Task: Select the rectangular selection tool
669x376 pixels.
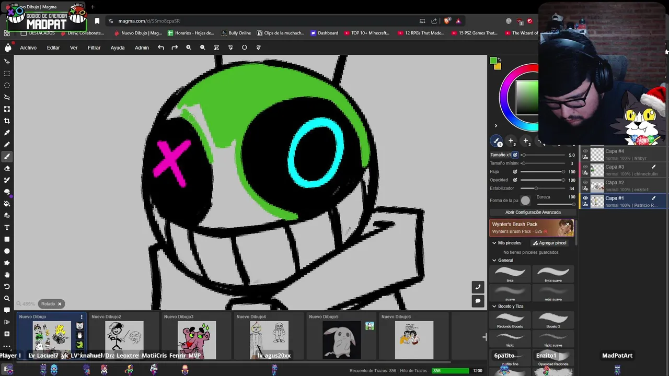Action: (x=7, y=74)
